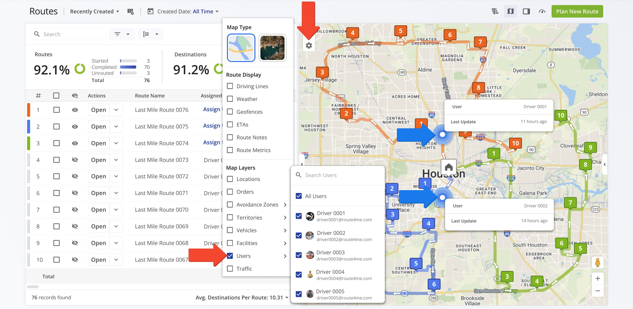
Task: Click the map settings gear icon
Action: click(308, 46)
